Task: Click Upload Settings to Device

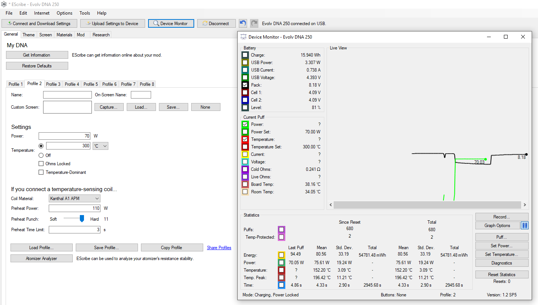Action: click(112, 23)
